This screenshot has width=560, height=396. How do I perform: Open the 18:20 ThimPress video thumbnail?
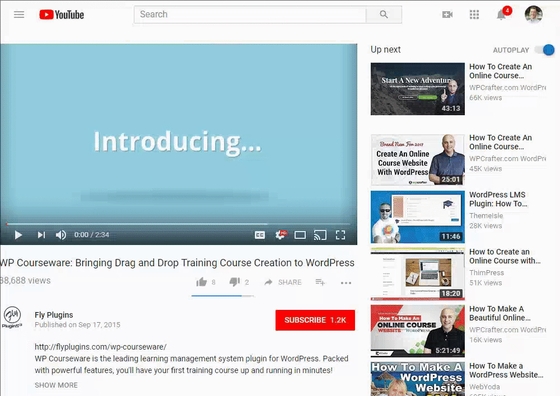point(418,274)
